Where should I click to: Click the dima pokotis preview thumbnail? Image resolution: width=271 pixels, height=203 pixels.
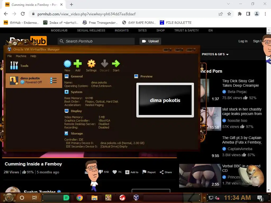click(x=165, y=100)
